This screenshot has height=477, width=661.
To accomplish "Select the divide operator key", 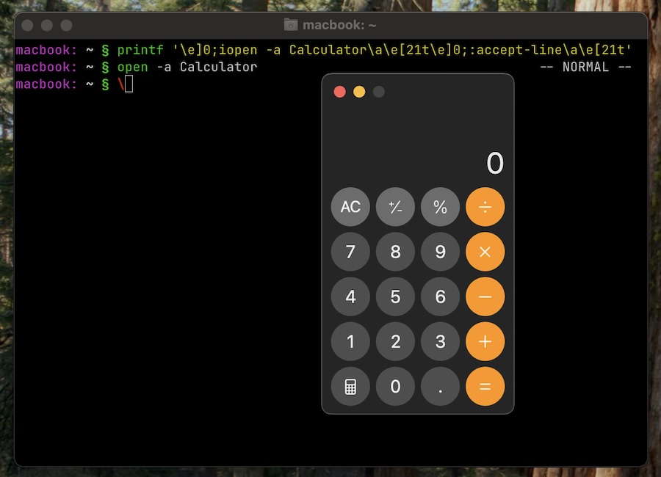I will pos(485,207).
